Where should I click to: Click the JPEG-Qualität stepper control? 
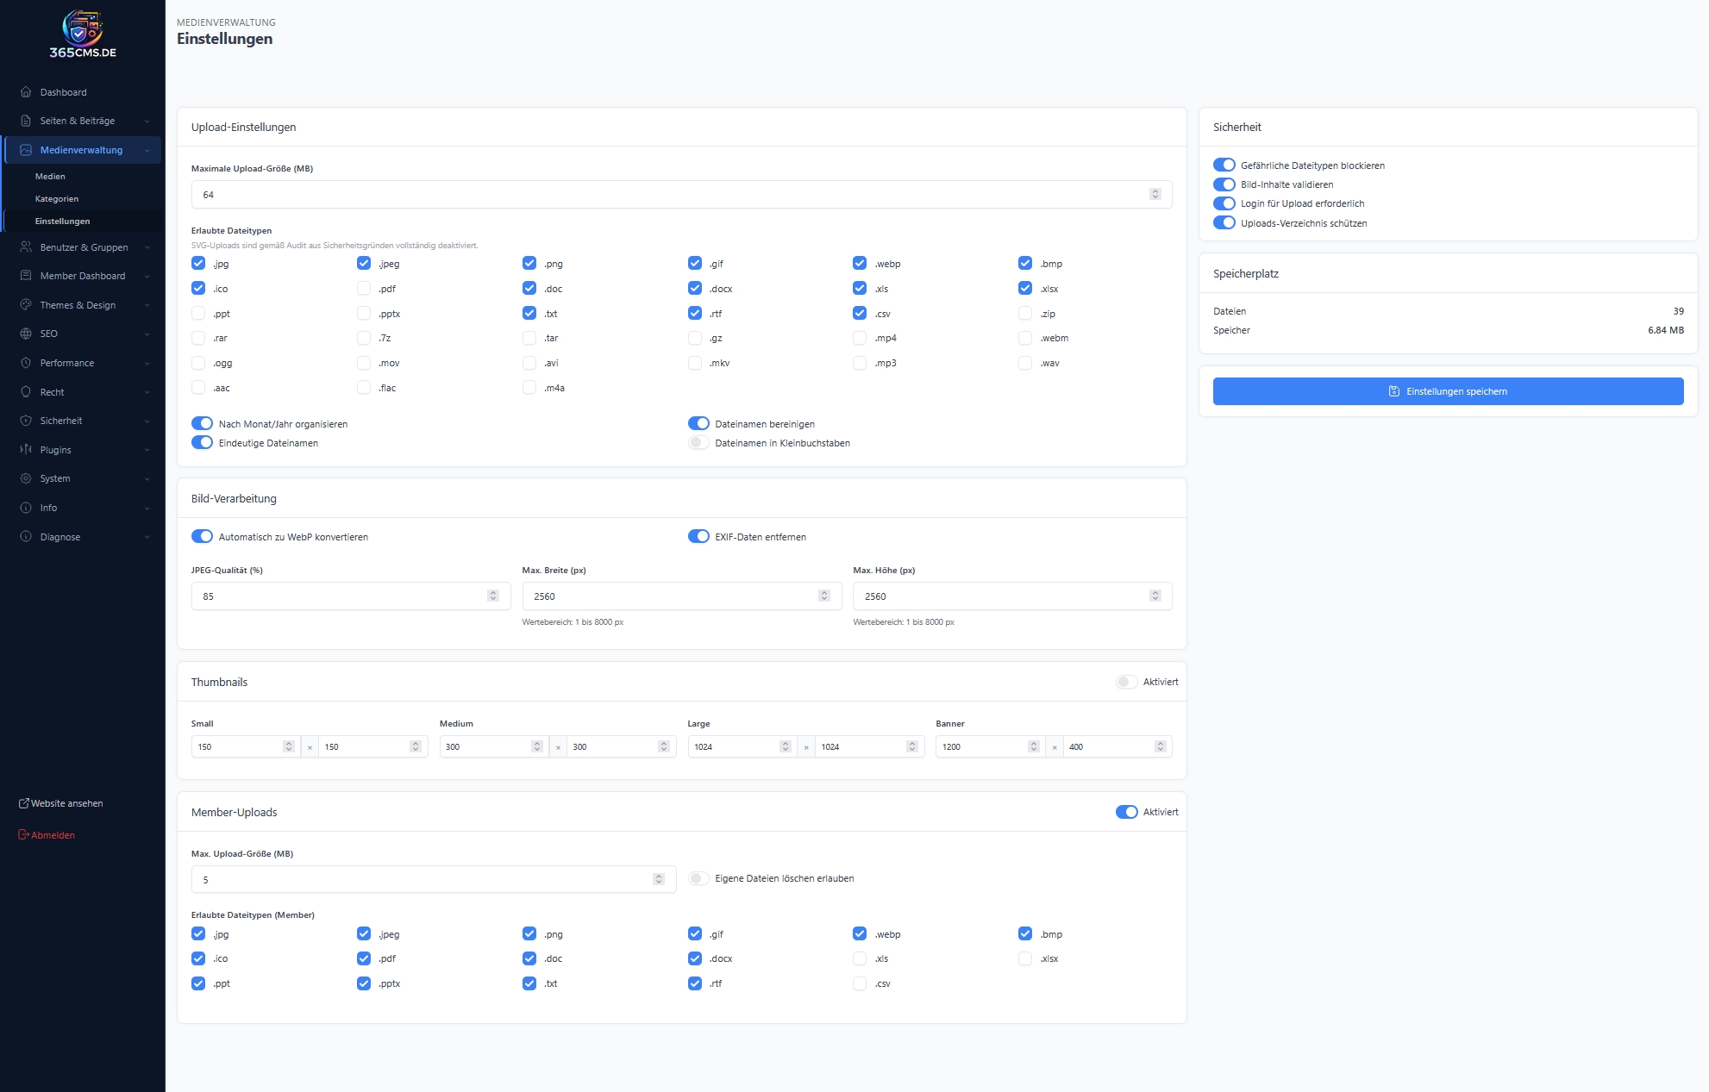tap(493, 596)
